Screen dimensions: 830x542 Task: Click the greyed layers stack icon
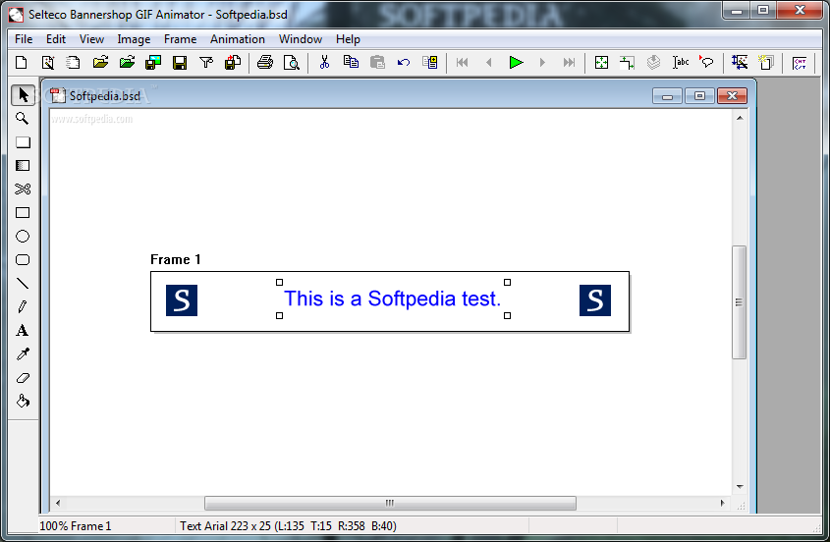(654, 63)
